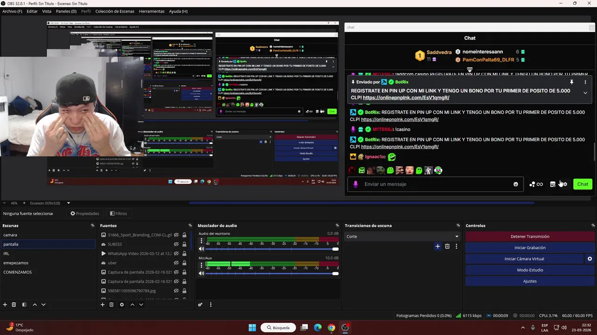This screenshot has width=597, height=335.
Task: Open scene filters icon in the Escenas toolbar
Action: coord(24,305)
